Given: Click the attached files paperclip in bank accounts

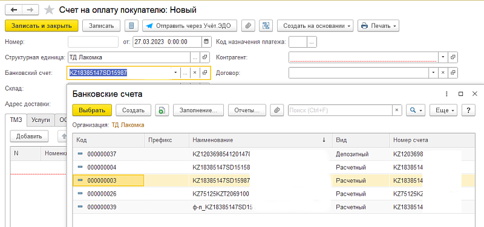Looking at the screenshot, I should coord(277,110).
